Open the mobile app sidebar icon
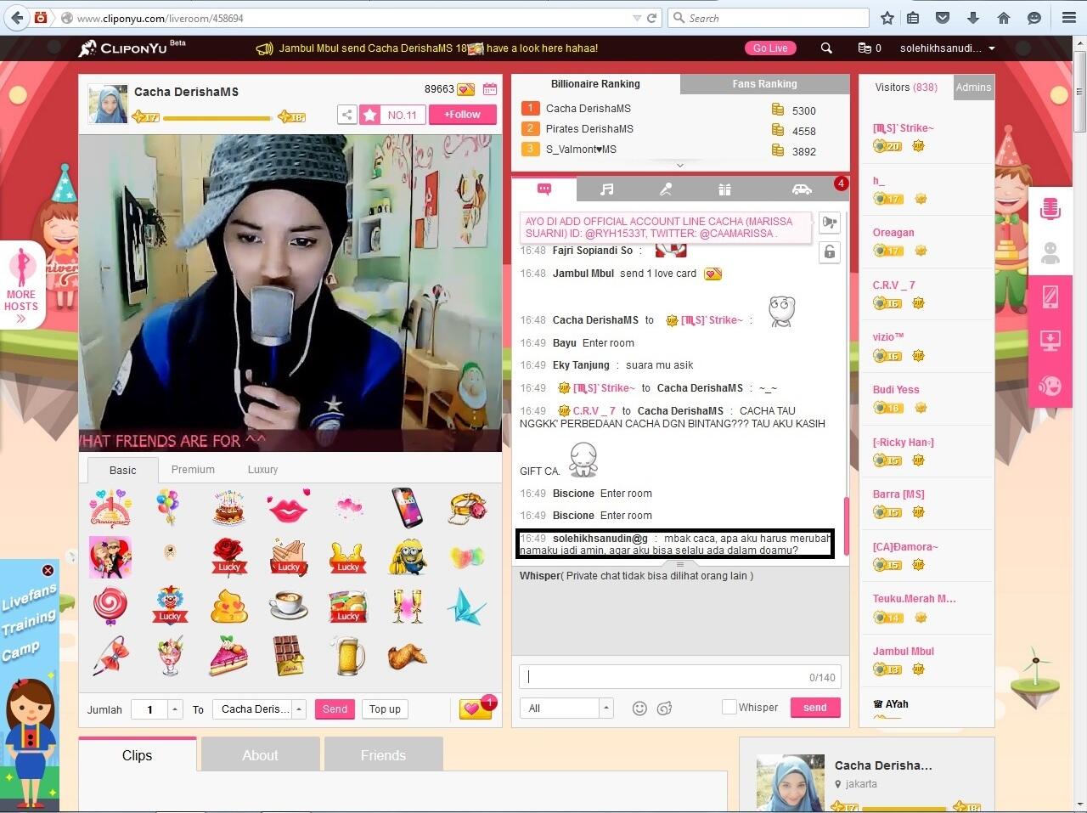Image resolution: width=1087 pixels, height=813 pixels. click(1050, 296)
